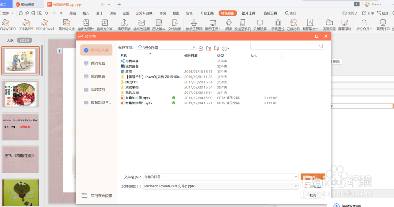The image size is (394, 207).
Task: Click the 输出为PDF icon
Action: click(x=104, y=23)
